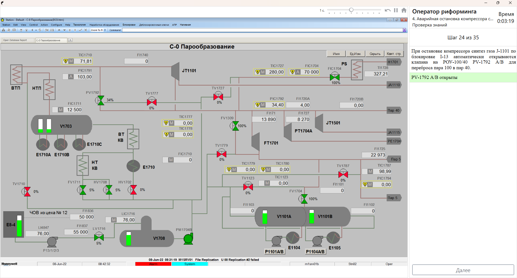Click the Ед.Изм. button
Screen dimensions: 517x278
(x=355, y=54)
